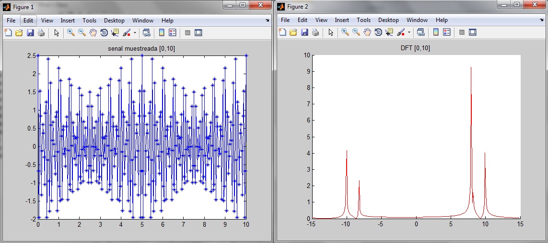Select Rotate 3D tool in Figure 1
Image resolution: width=548 pixels, height=243 pixels.
point(104,33)
